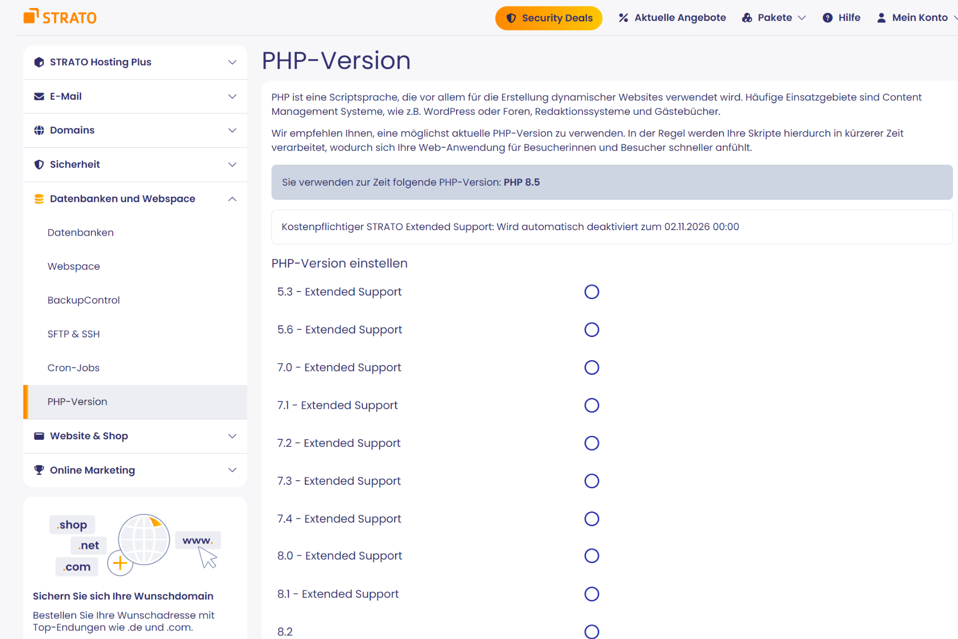
Task: Click the PHP-Version page title
Action: [336, 60]
